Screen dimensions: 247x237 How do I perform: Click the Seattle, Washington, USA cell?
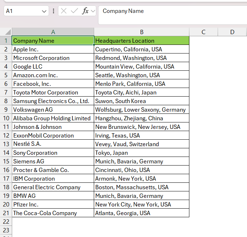click(142, 75)
